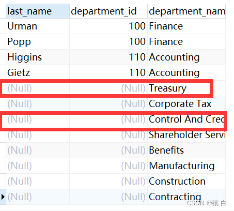Select department_id 100 in Popp row

pos(108,42)
